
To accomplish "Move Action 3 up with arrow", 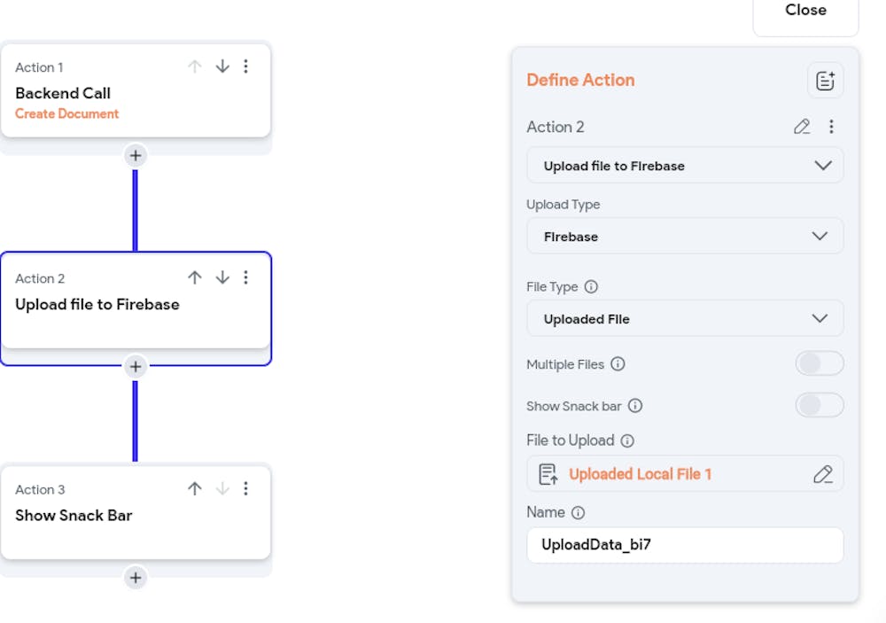I will coord(195,488).
